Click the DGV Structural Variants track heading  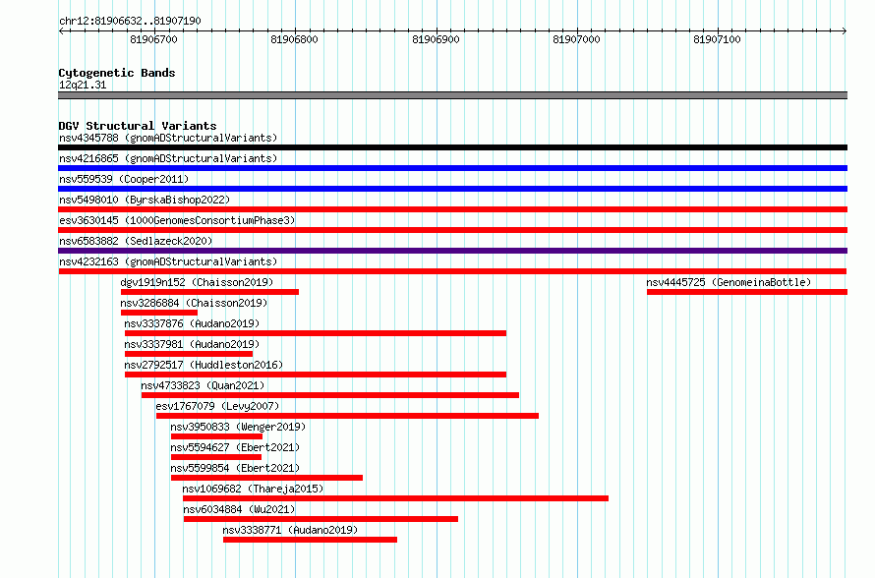(x=138, y=126)
